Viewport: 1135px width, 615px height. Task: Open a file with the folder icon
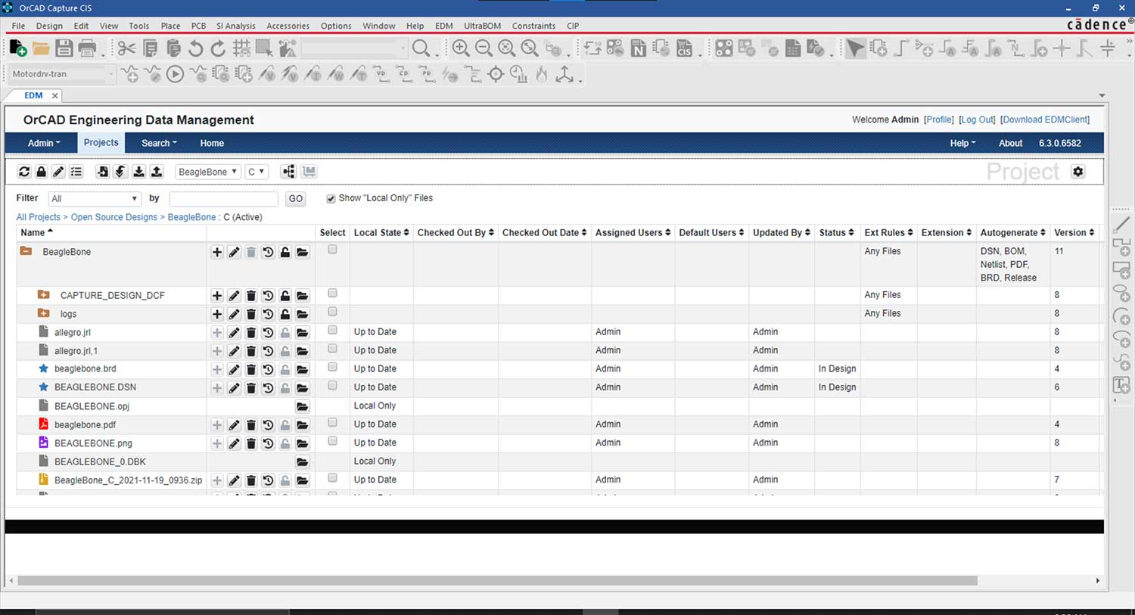click(x=41, y=48)
